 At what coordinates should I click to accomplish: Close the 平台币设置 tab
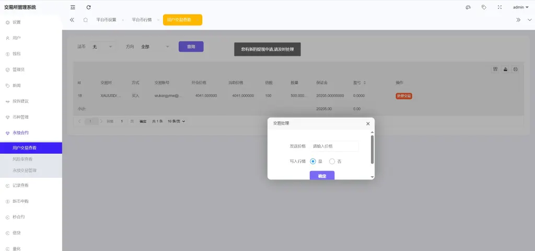[x=123, y=20]
